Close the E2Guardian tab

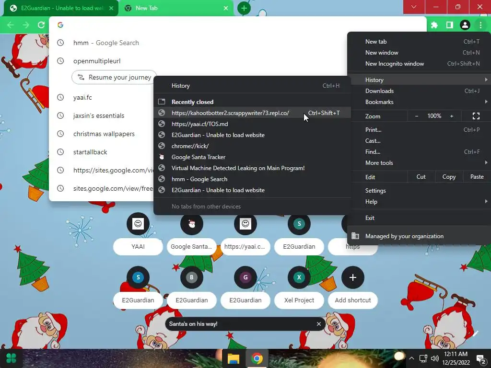tap(111, 8)
